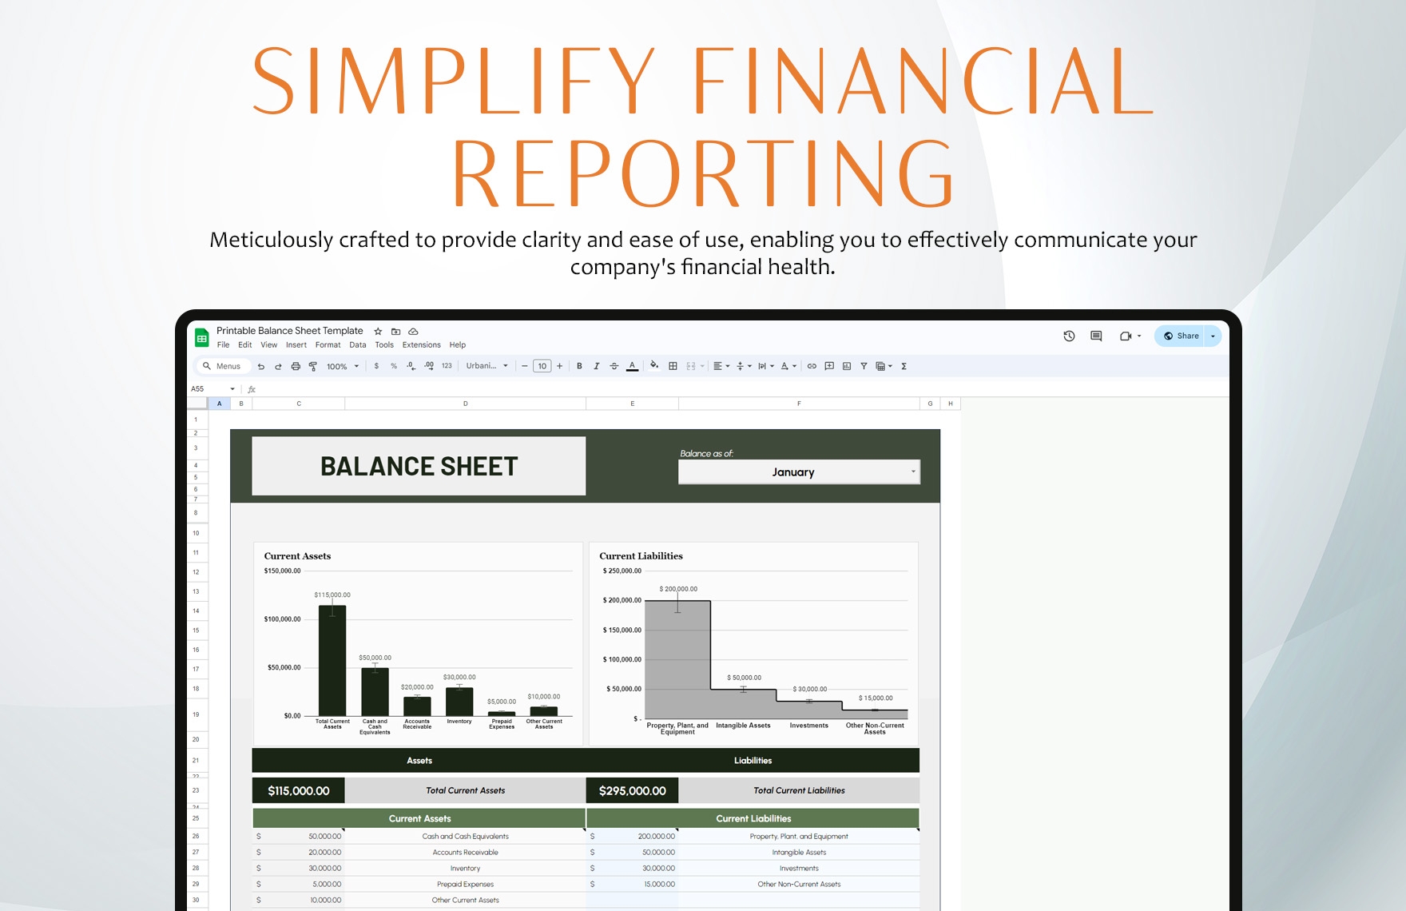Open the 100% zoom dropdown

coord(343,366)
